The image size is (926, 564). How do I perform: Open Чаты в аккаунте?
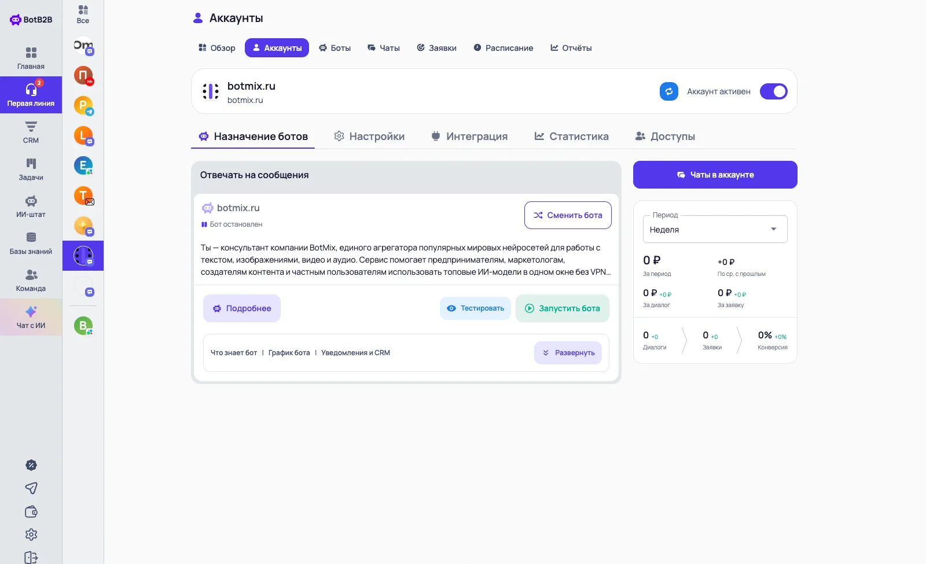pos(715,175)
